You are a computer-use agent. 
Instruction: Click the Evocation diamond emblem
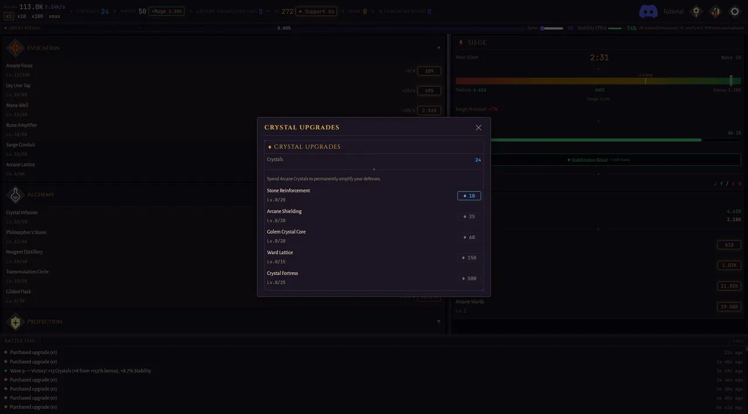(x=16, y=48)
